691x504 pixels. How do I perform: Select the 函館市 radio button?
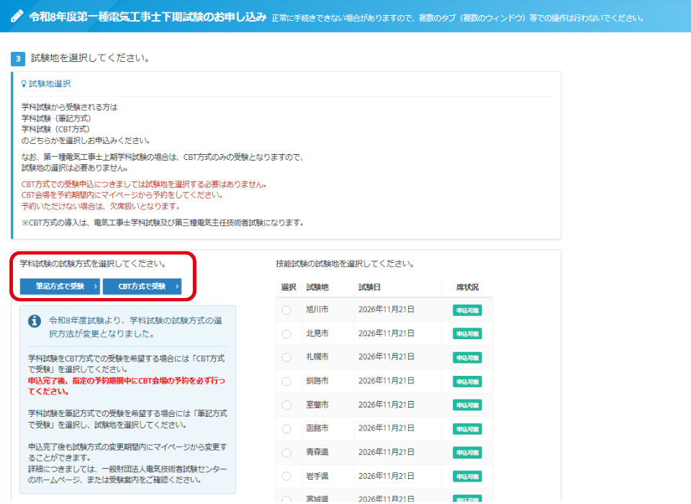286,428
